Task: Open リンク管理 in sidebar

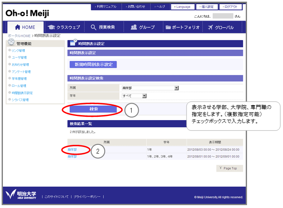Action: pos(18,51)
